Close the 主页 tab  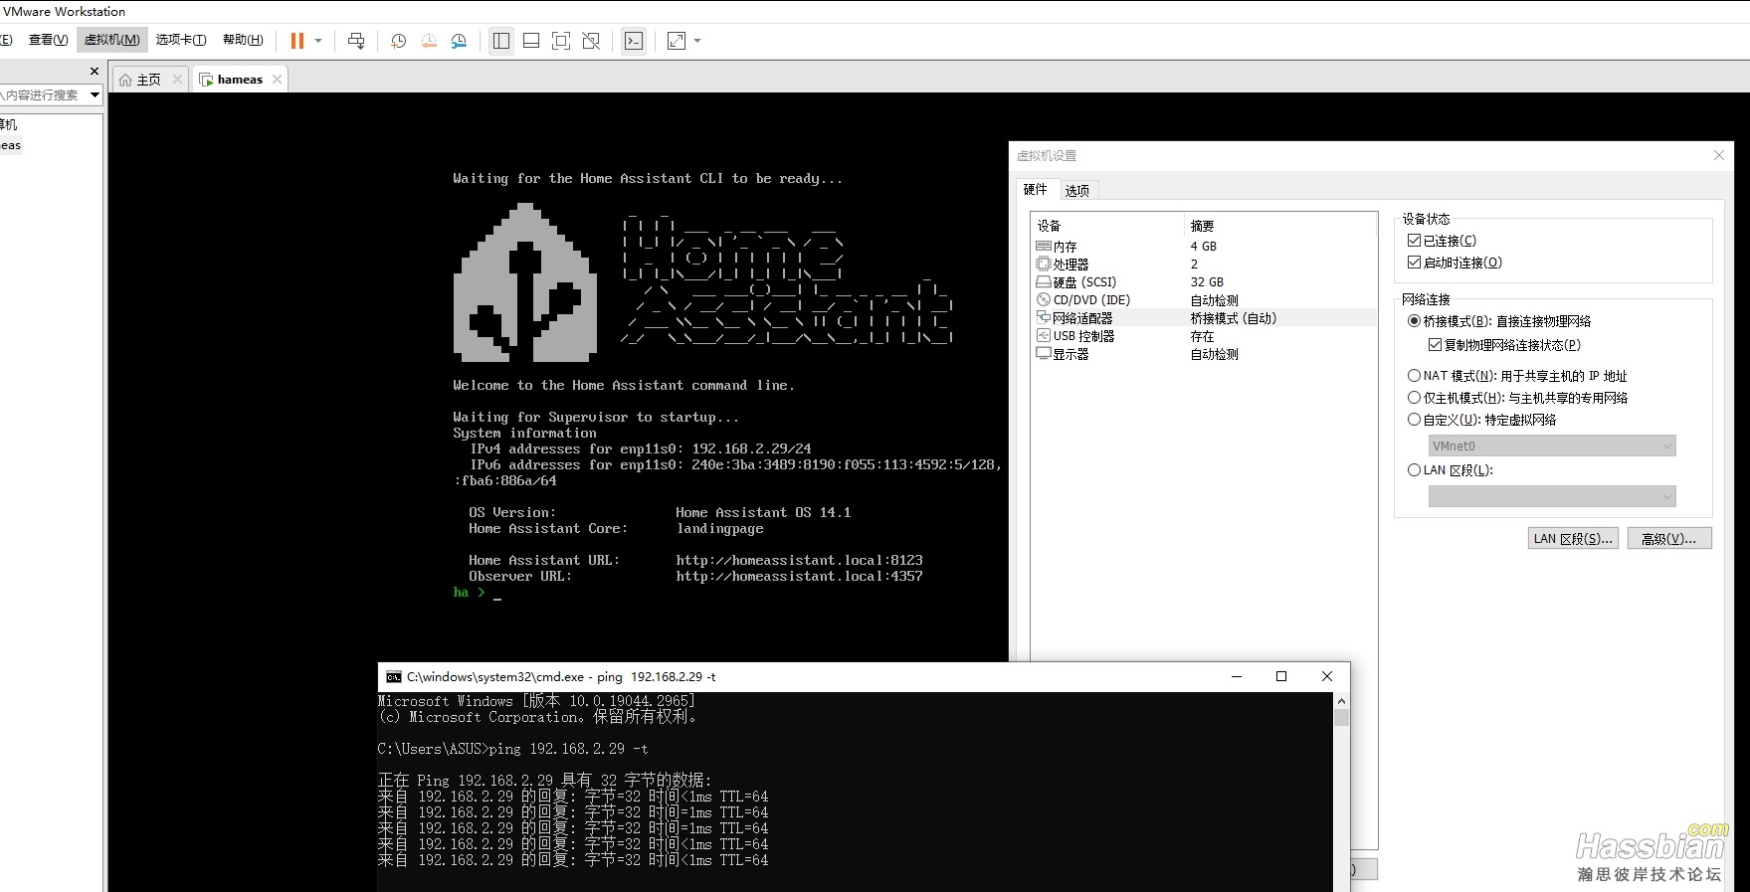pyautogui.click(x=177, y=80)
